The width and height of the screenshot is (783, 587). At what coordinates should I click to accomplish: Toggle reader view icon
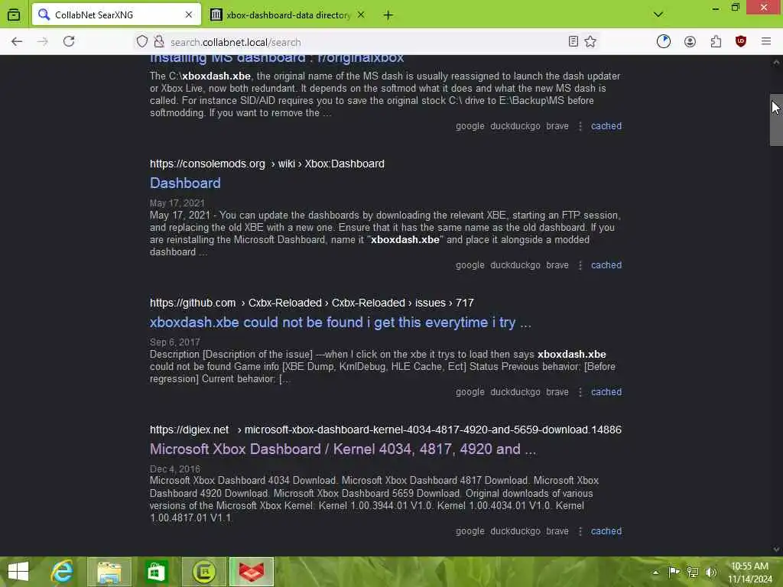pyautogui.click(x=573, y=42)
